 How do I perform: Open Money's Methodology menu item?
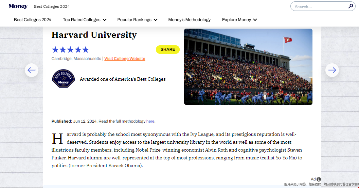(189, 20)
